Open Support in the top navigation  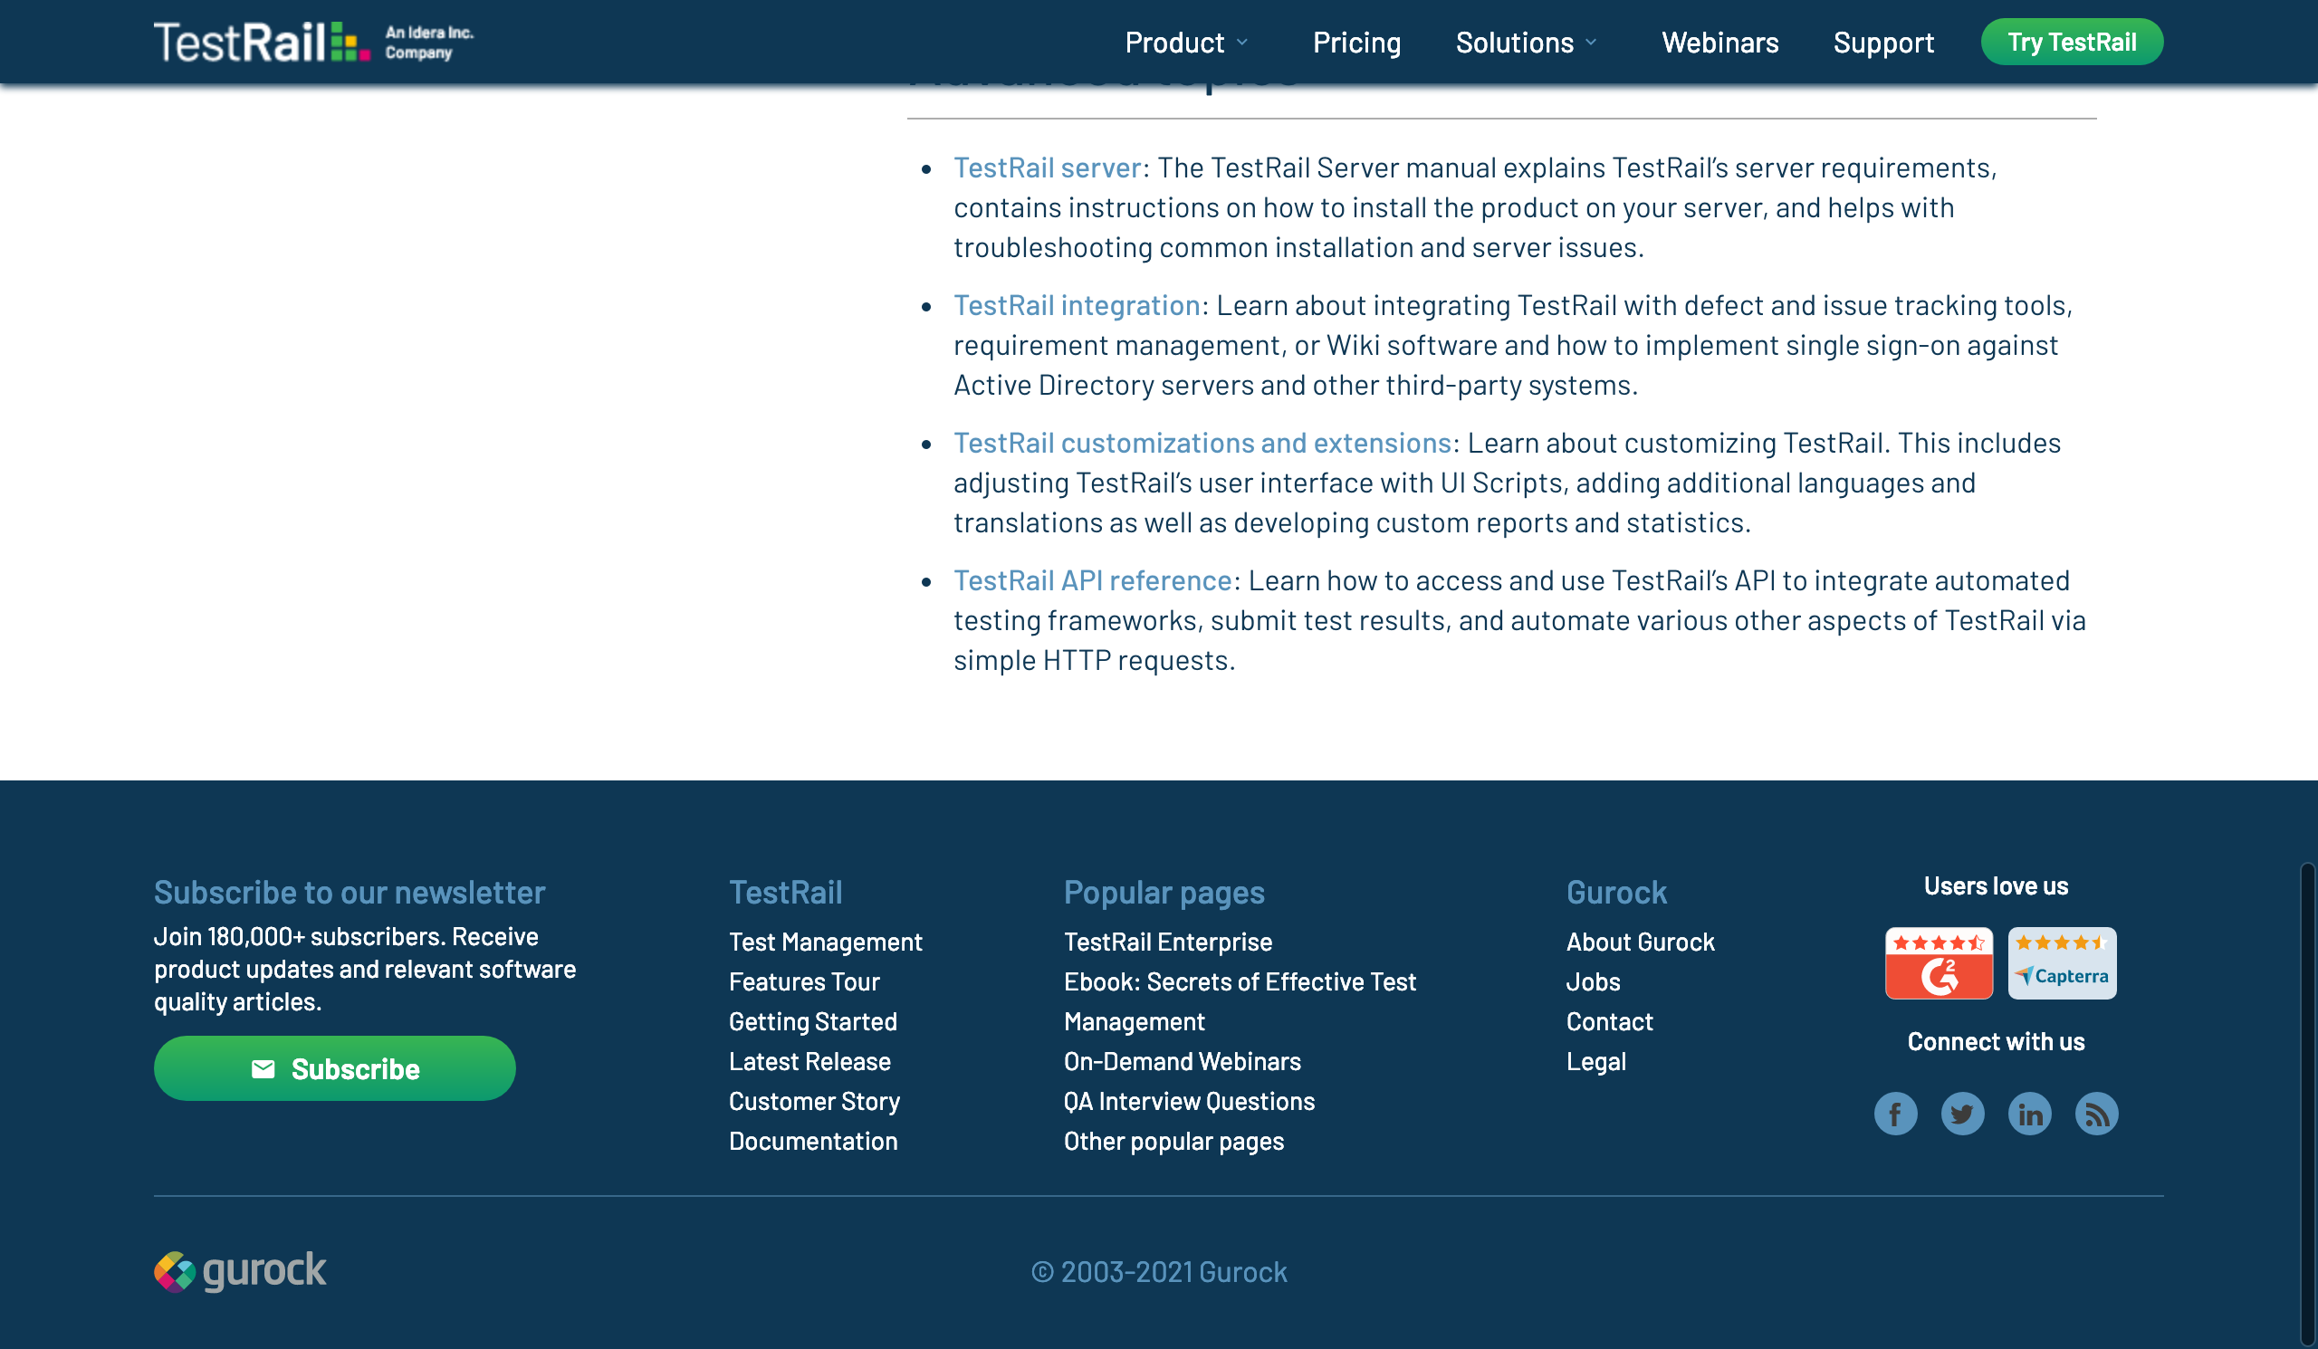point(1882,43)
